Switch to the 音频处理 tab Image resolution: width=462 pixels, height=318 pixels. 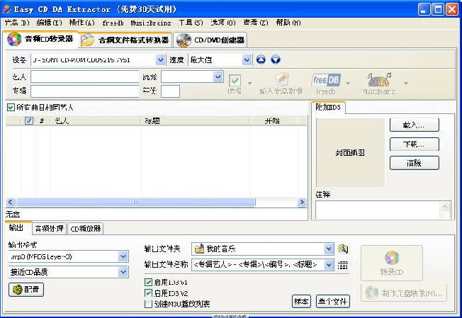pos(49,229)
